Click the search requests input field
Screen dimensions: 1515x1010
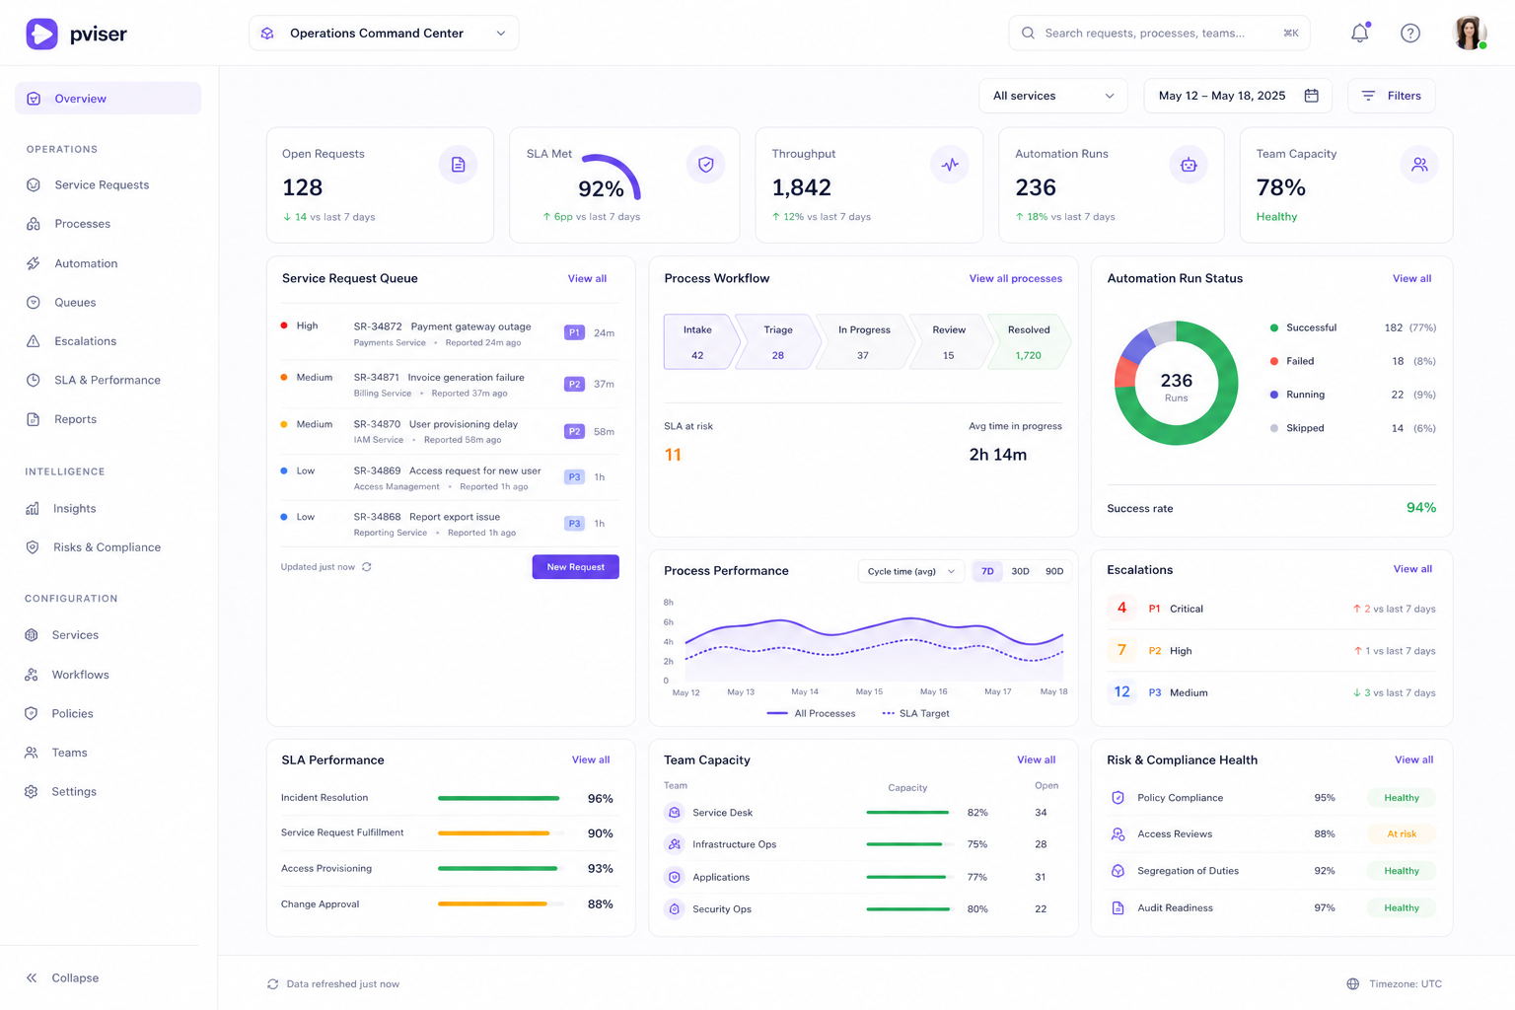pos(1159,33)
